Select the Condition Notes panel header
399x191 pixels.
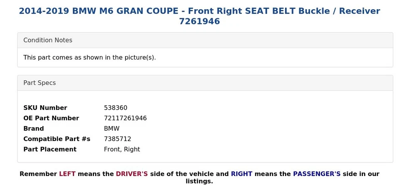tap(48, 40)
